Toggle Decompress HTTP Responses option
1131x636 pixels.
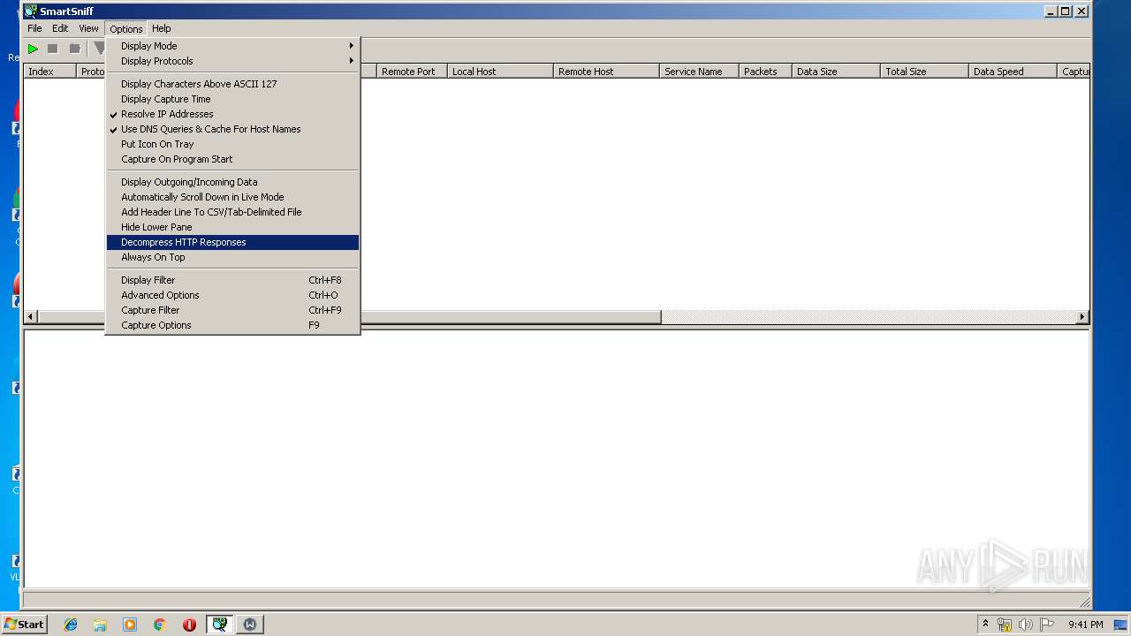[x=233, y=242]
